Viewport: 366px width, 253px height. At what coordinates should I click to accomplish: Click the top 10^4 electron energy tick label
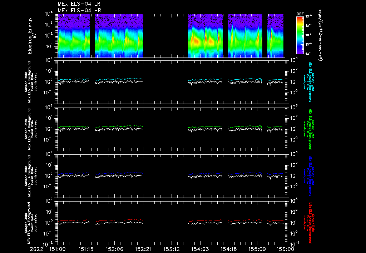click(49, 14)
